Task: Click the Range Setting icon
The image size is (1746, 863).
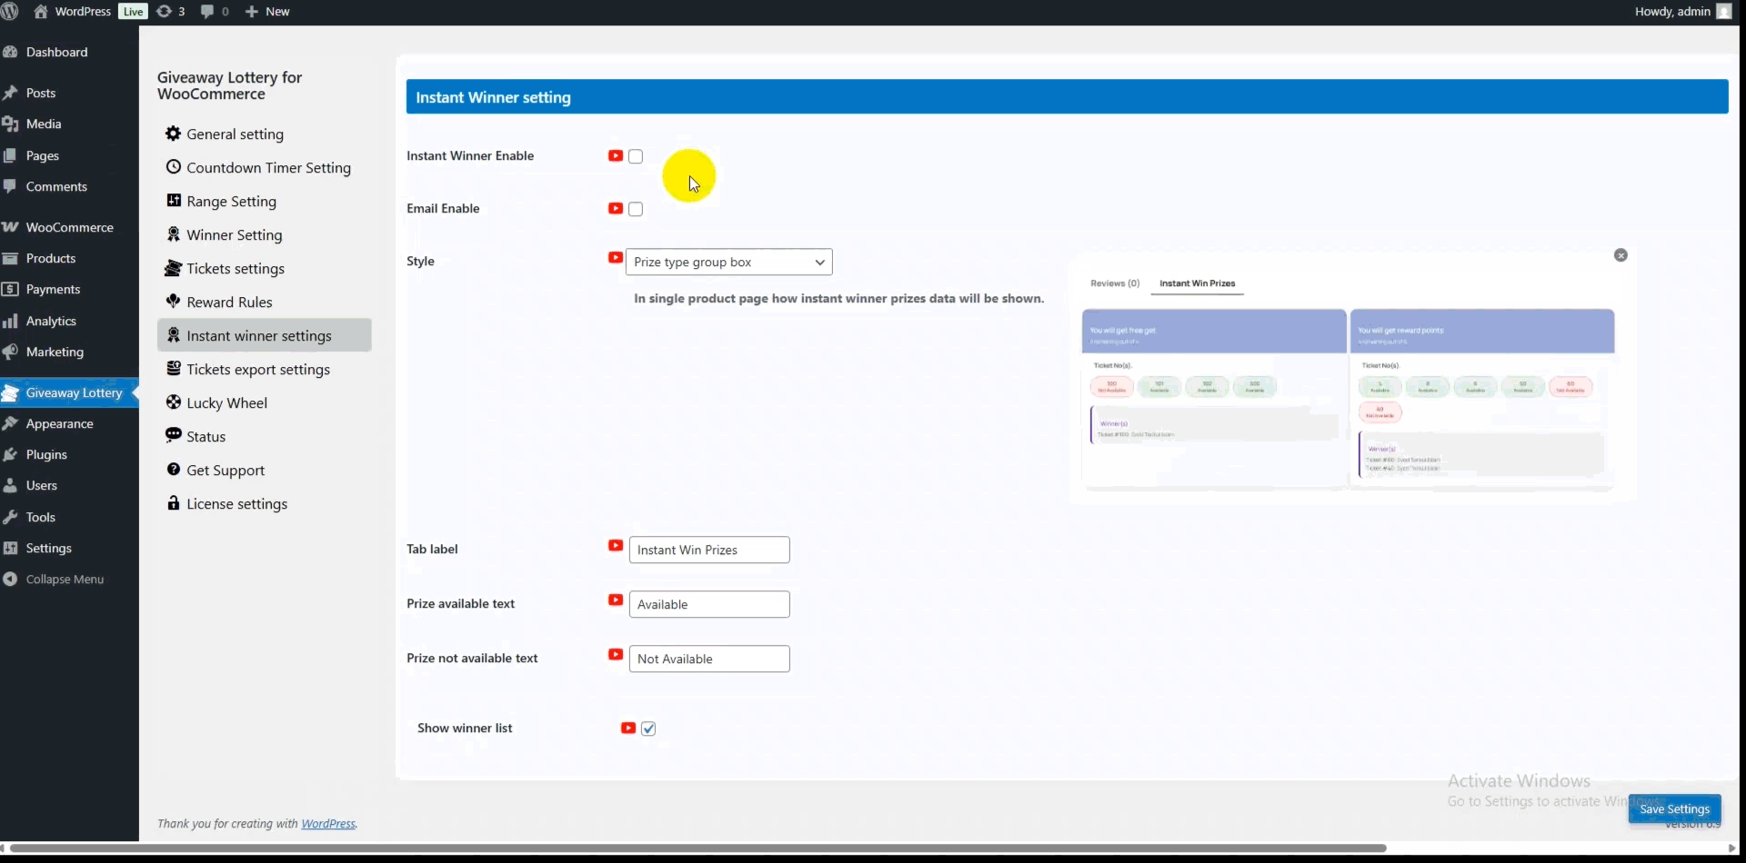Action: [x=173, y=201]
